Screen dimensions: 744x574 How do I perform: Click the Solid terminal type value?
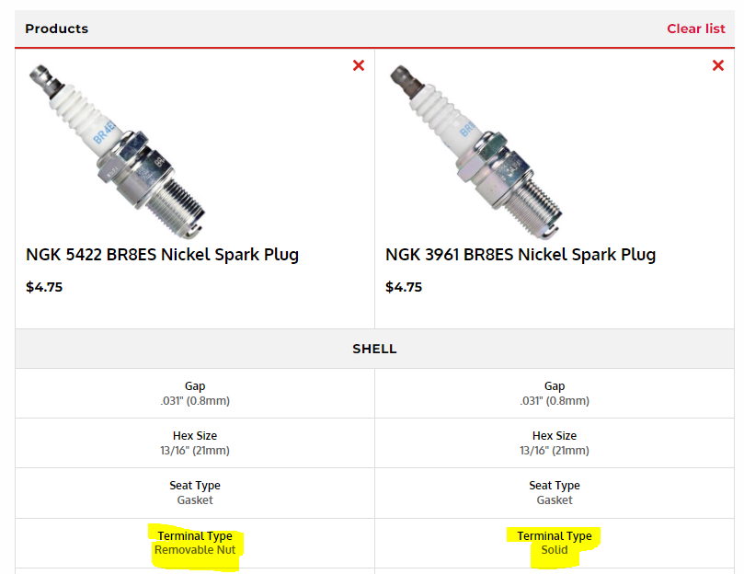point(555,550)
